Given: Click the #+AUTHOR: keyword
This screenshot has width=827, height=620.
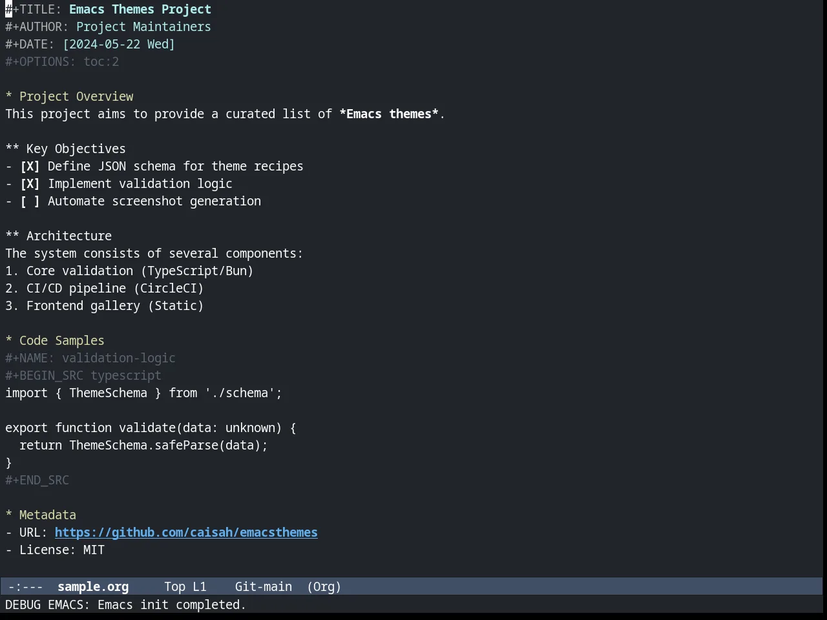Looking at the screenshot, I should click(x=37, y=26).
